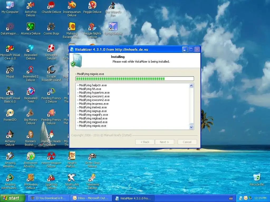The image size is (270, 202).
Task: Open DataWagon desktop shortcut
Action: tap(10, 28)
